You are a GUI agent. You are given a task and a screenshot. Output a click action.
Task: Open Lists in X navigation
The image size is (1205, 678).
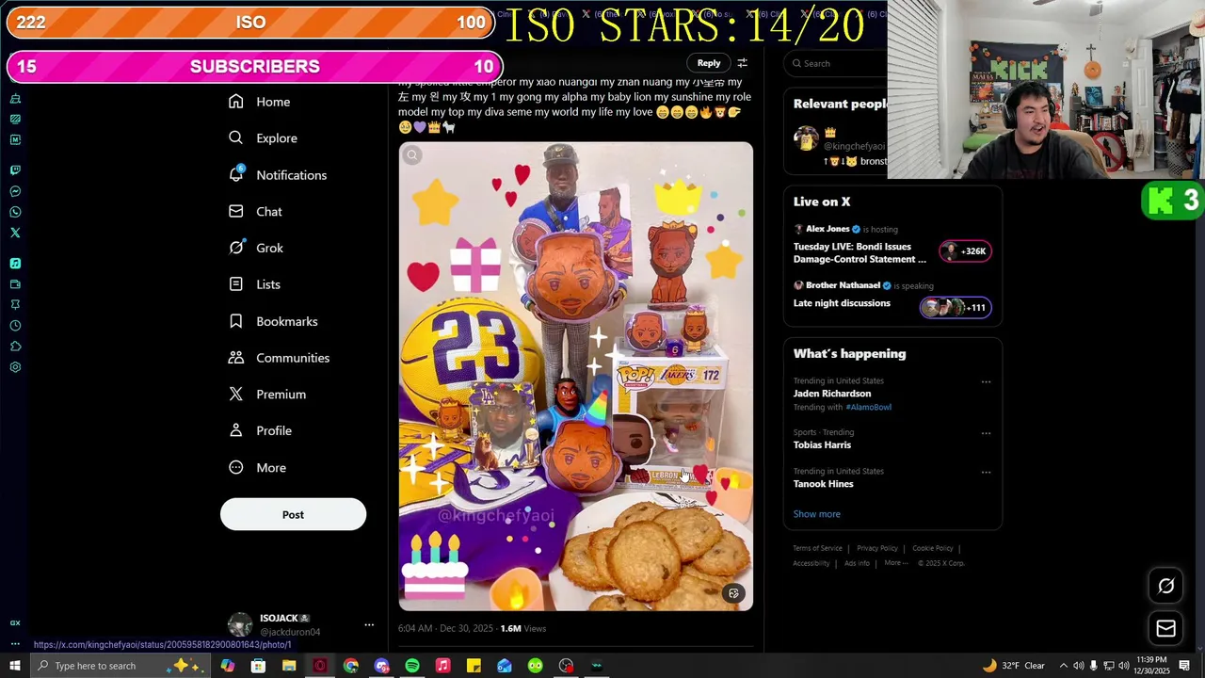coord(254,284)
